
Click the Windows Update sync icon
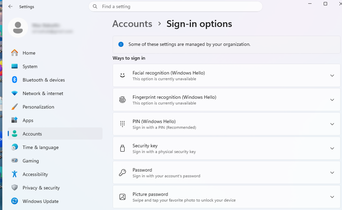click(x=14, y=201)
